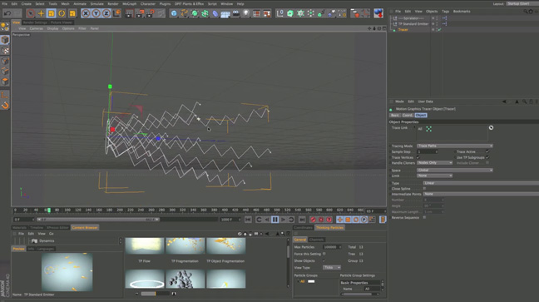Viewport: 539px width, 302px height.
Task: Select the Rotate tool icon
Action: [62, 13]
